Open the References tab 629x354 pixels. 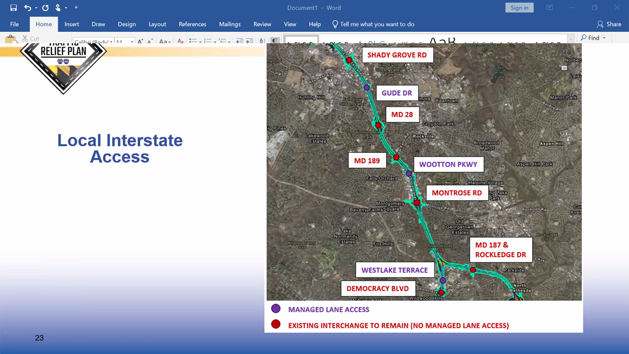tap(192, 24)
